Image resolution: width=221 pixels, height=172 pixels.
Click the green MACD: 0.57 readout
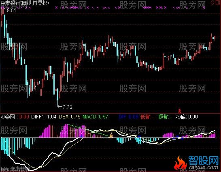point(96,117)
